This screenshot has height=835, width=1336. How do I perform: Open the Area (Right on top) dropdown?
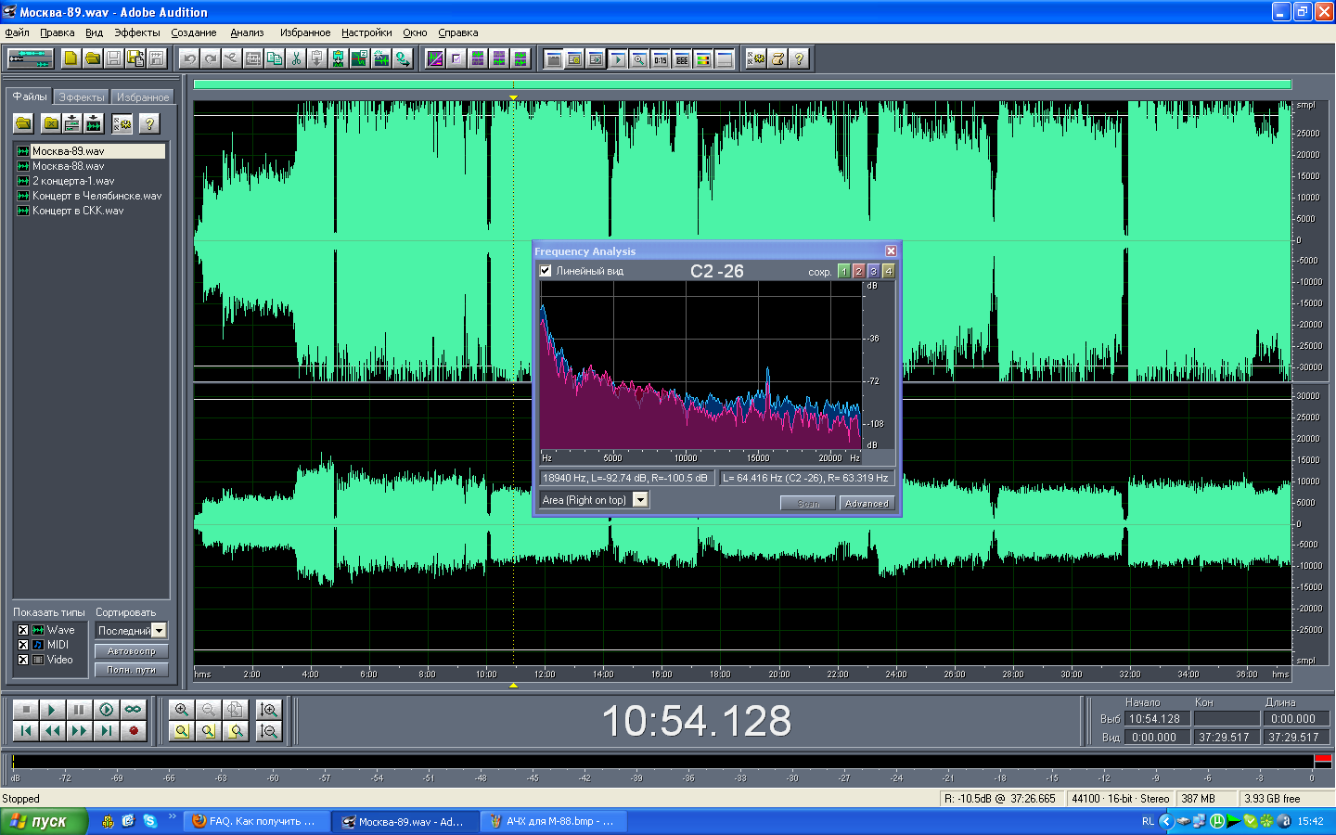tap(640, 500)
